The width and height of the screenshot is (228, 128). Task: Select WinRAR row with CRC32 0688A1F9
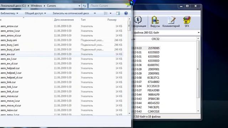[x=146, y=95]
